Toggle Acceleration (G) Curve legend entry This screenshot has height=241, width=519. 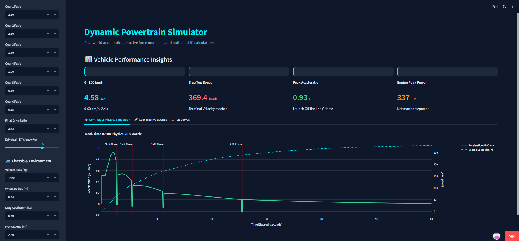[x=477, y=145]
